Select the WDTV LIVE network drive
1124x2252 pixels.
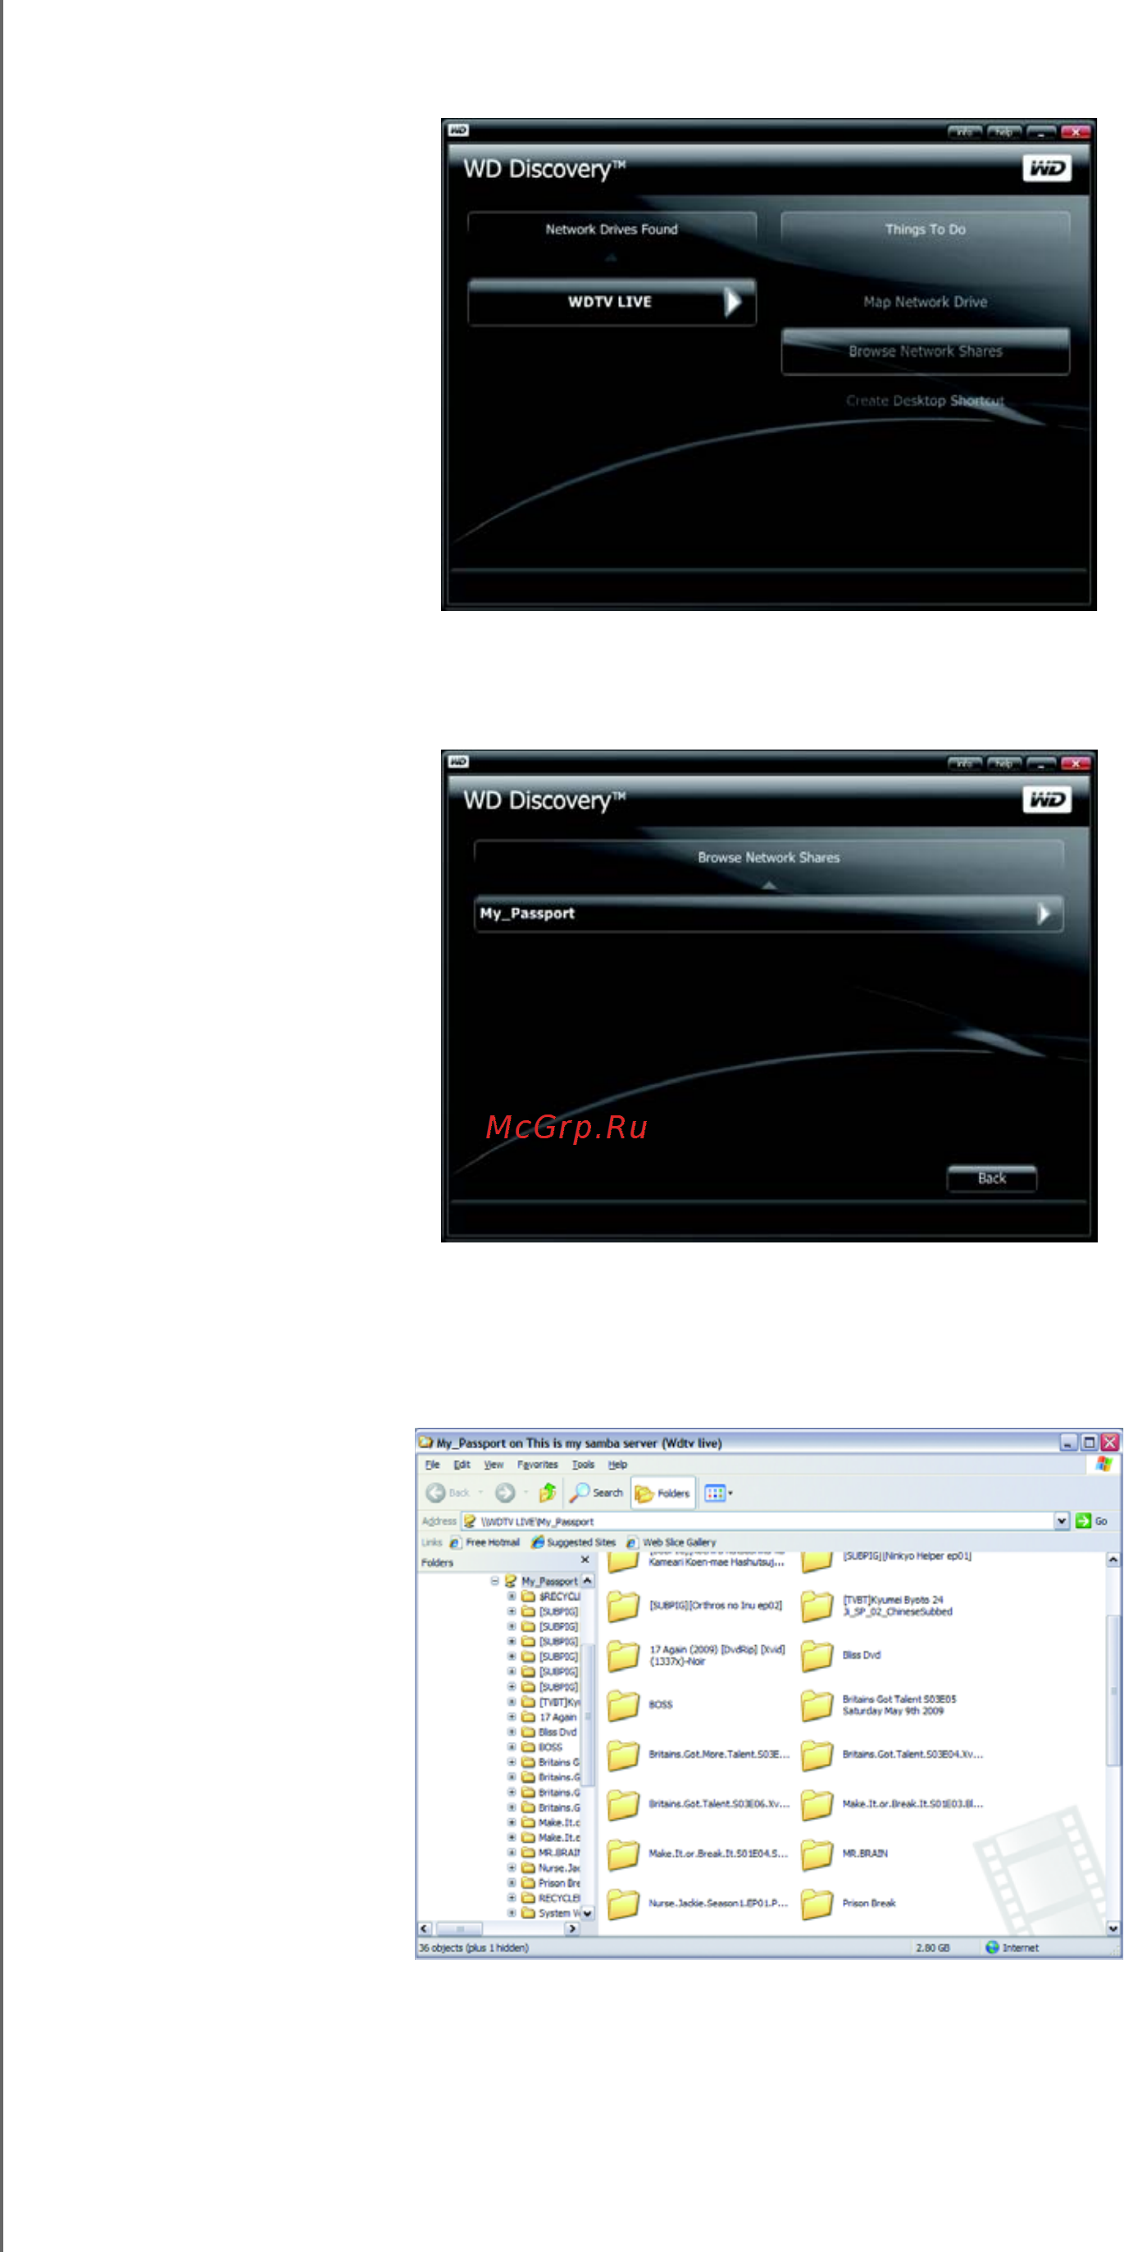click(612, 303)
